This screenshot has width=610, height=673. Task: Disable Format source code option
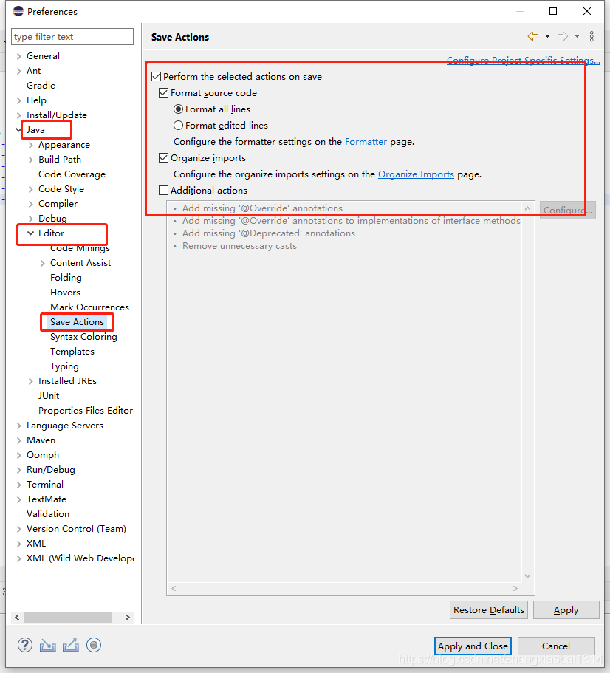point(164,92)
